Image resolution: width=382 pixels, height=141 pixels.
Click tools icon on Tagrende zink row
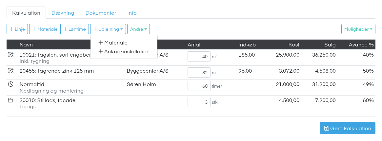[10, 71]
